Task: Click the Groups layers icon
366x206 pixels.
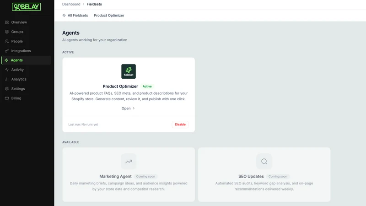Action: coord(7,32)
